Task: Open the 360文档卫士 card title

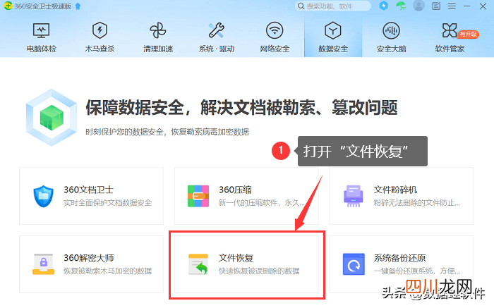Action: coord(88,190)
